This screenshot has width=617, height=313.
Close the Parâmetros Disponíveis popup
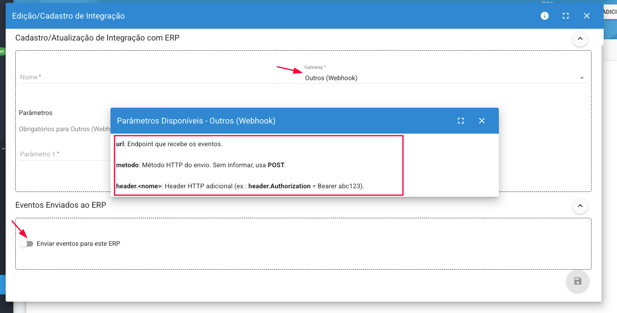(481, 121)
